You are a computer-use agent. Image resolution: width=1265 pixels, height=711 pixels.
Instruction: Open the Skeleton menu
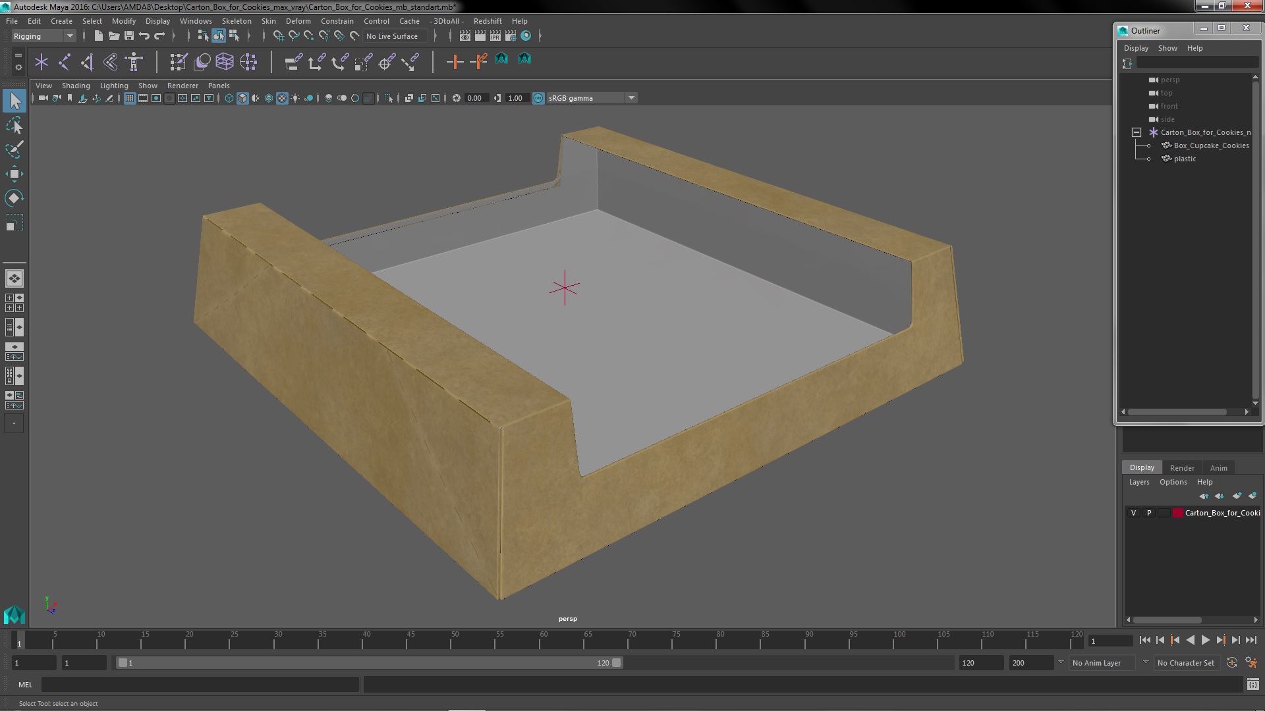click(x=236, y=21)
